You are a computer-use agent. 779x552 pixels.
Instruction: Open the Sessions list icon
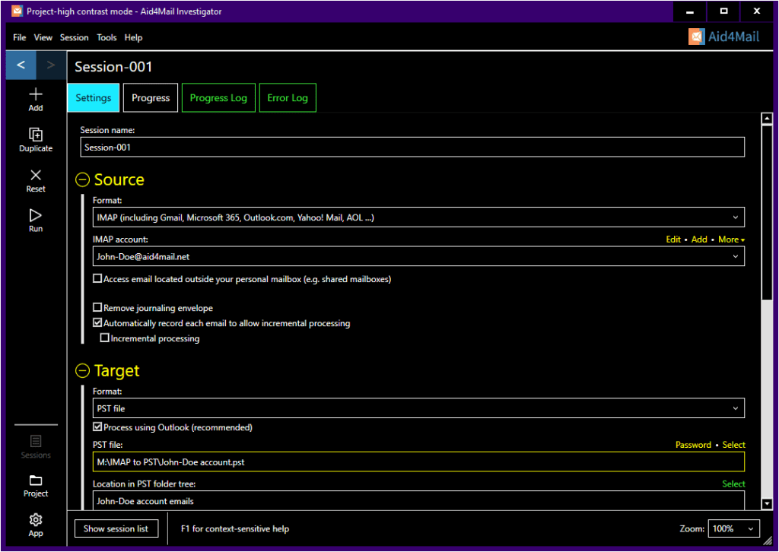click(36, 447)
